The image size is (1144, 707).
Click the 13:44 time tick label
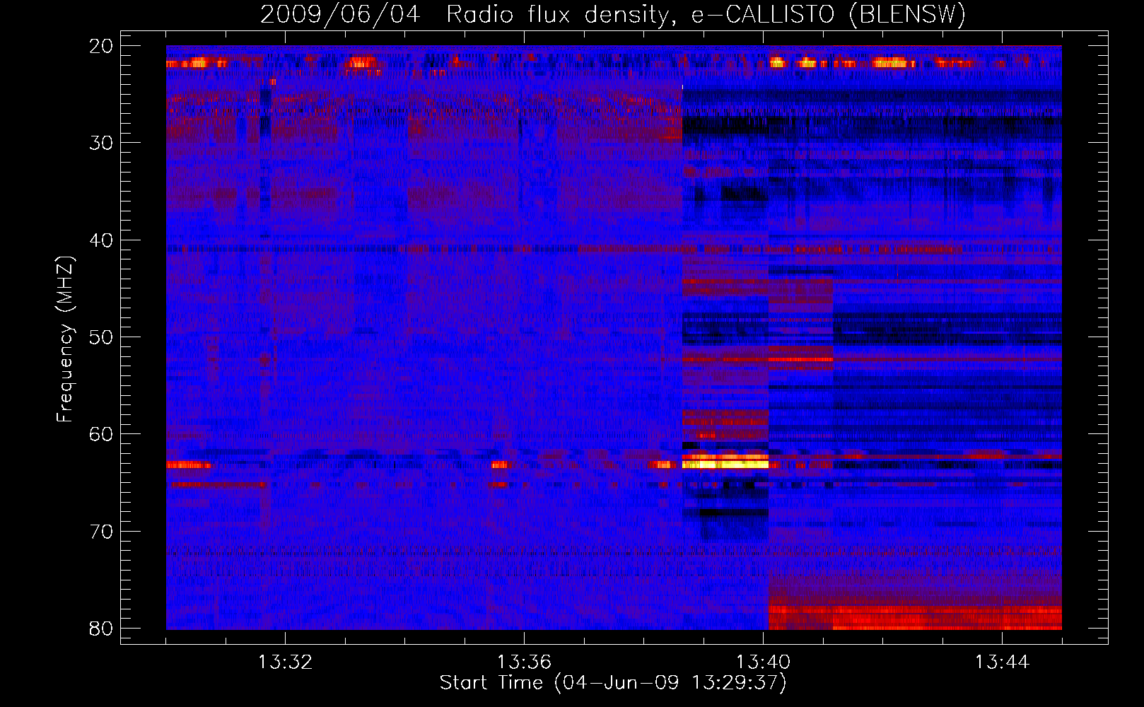pos(1002,662)
